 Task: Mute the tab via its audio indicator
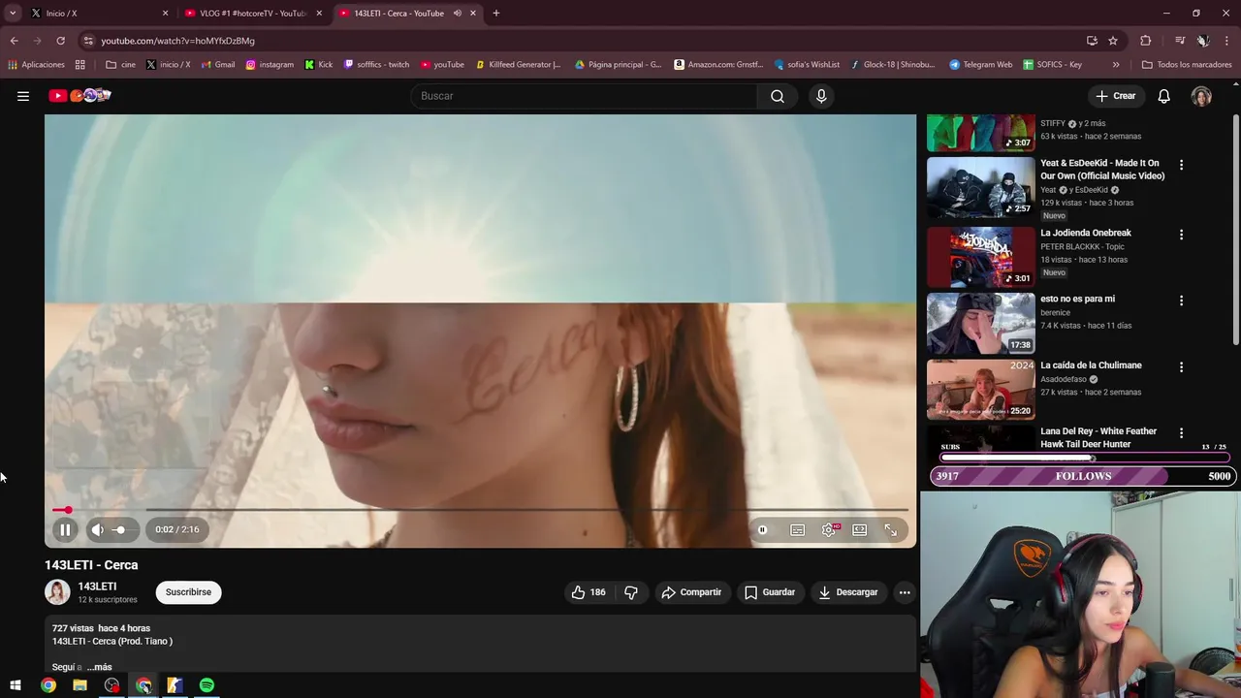pyautogui.click(x=457, y=14)
